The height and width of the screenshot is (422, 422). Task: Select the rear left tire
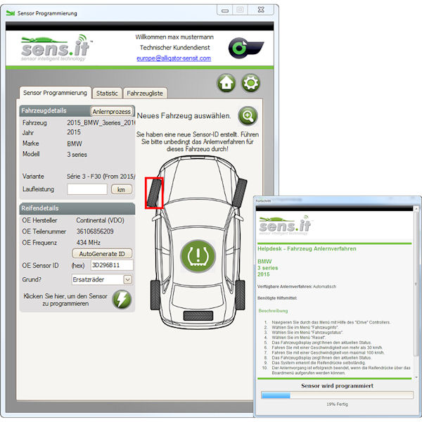point(155,295)
